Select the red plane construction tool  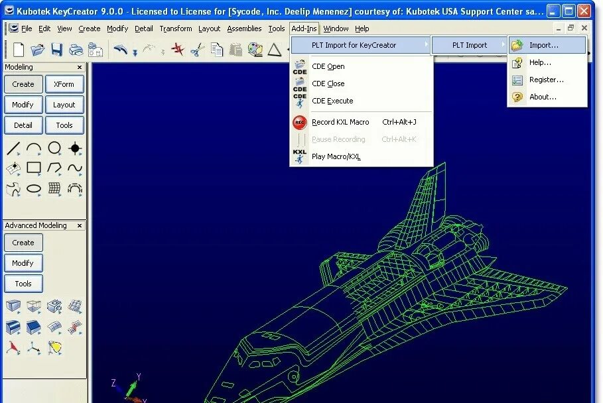coord(13,348)
